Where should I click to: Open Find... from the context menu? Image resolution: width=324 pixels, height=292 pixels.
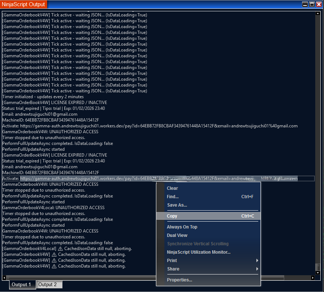click(173, 197)
